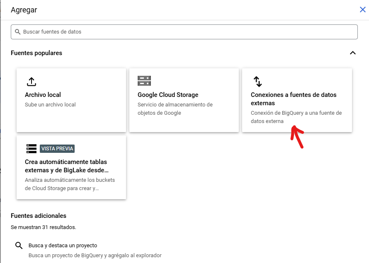
Task: Close the Agregar panel with the X
Action: [x=363, y=10]
